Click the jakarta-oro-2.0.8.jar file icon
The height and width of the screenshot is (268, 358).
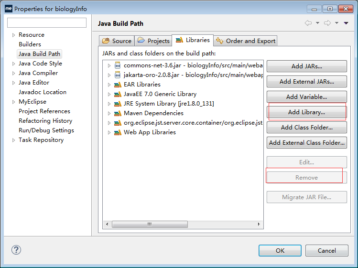tap(118, 75)
